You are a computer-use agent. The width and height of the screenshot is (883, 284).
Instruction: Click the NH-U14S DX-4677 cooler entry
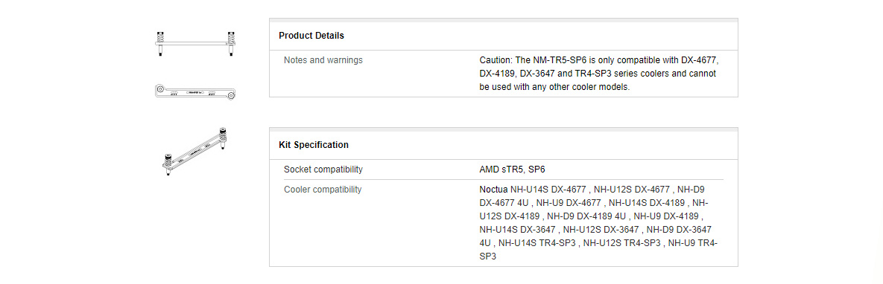(548, 190)
